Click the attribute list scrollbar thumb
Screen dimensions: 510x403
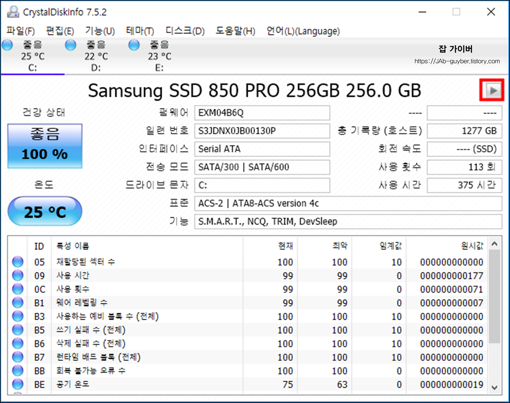(x=494, y=296)
